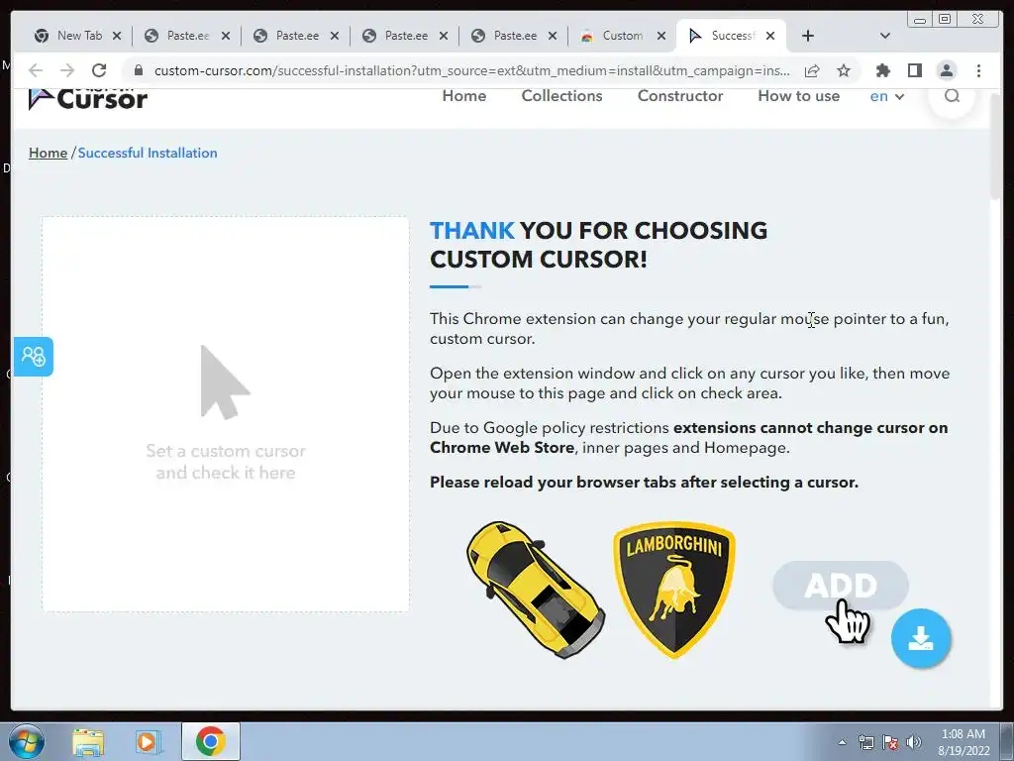Open a new tab with the plus button
1014x761 pixels.
(808, 36)
